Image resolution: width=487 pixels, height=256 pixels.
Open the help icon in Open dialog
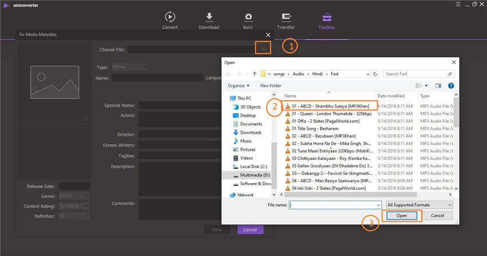(x=451, y=86)
